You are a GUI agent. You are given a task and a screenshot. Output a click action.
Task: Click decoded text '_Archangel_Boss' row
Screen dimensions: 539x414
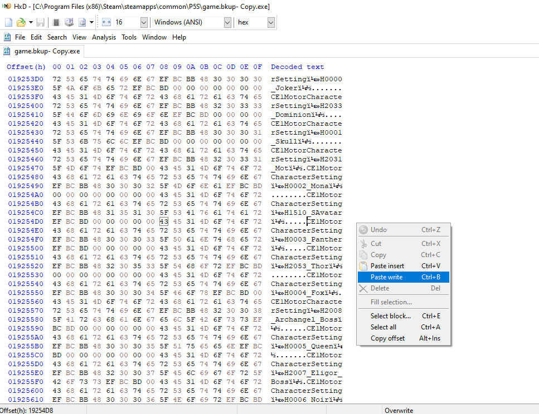[306, 319]
